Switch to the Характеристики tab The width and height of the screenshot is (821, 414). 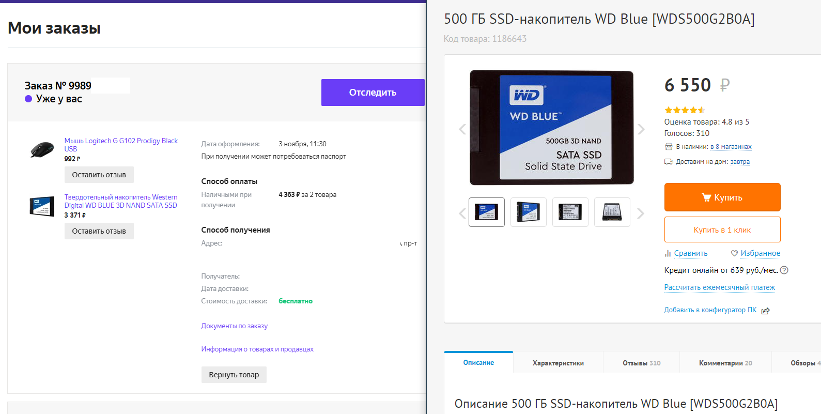click(558, 363)
